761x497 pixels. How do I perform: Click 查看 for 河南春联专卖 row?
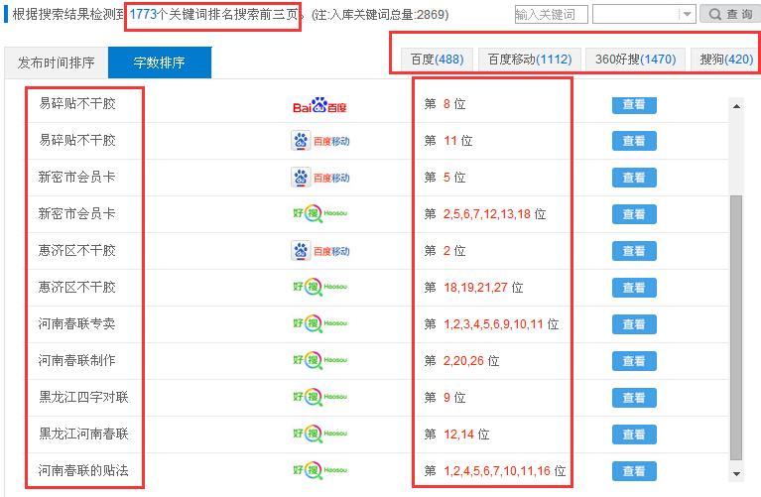634,324
